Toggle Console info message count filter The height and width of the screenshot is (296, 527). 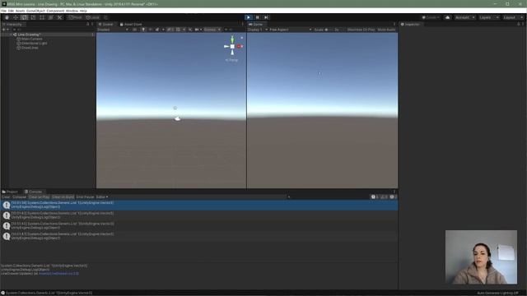click(375, 197)
